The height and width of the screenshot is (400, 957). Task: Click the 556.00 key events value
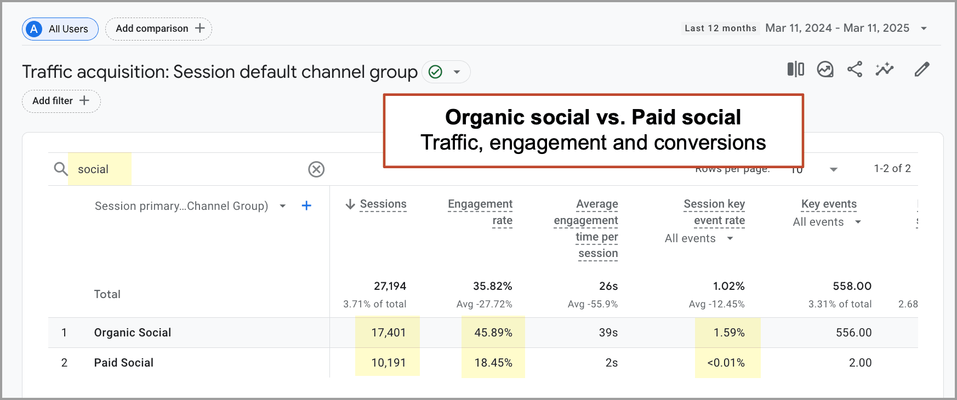pos(854,333)
